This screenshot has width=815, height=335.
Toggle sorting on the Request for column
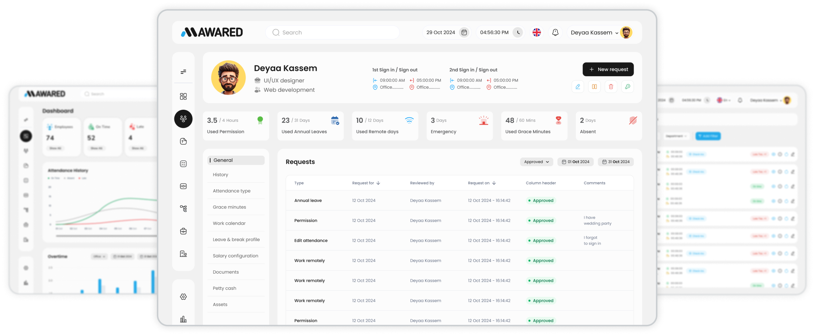click(x=378, y=183)
